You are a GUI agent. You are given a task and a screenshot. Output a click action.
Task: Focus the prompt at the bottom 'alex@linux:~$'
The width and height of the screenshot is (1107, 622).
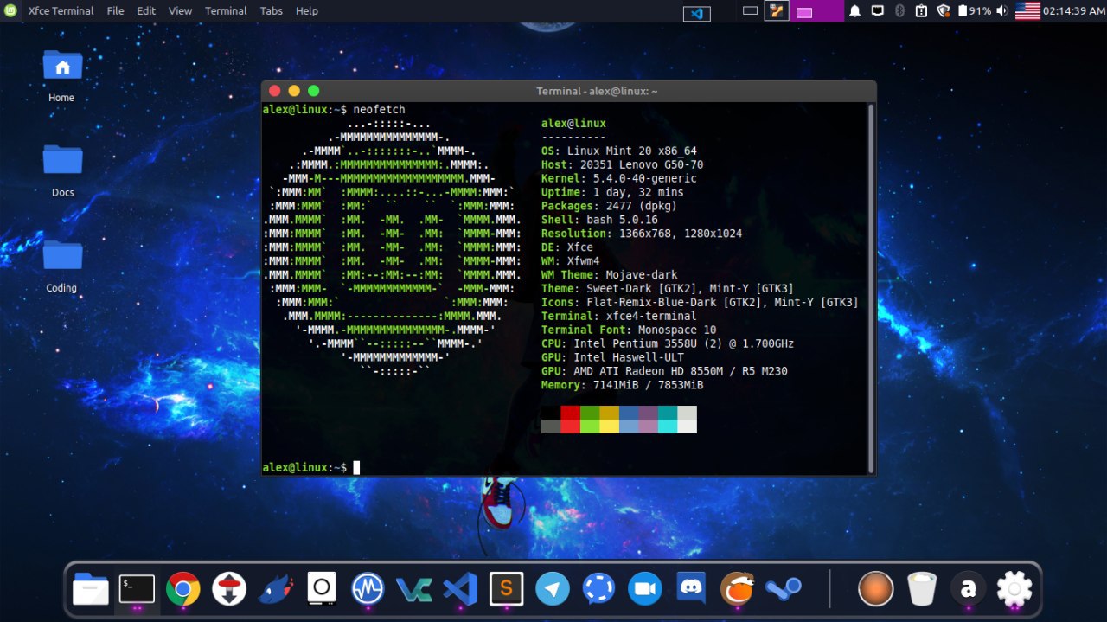point(304,467)
